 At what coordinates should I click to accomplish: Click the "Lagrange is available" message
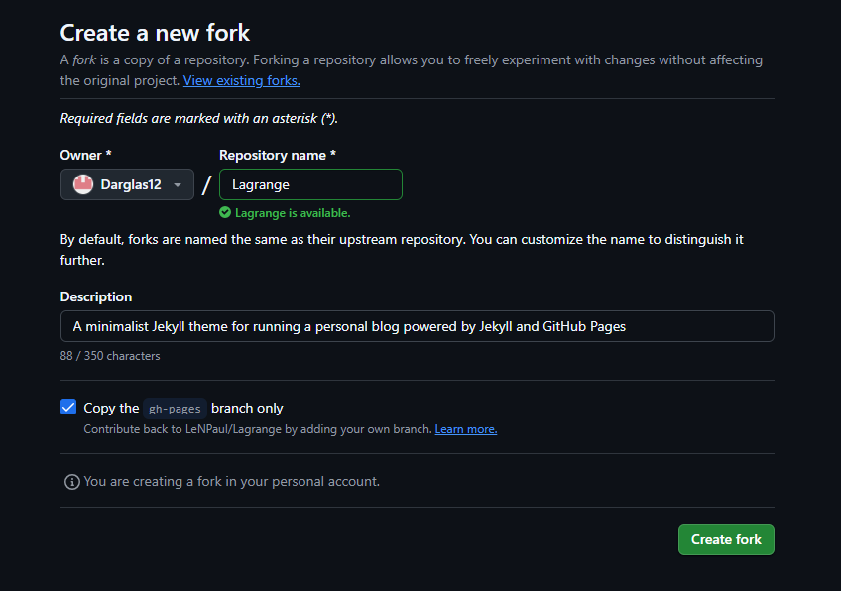click(292, 213)
